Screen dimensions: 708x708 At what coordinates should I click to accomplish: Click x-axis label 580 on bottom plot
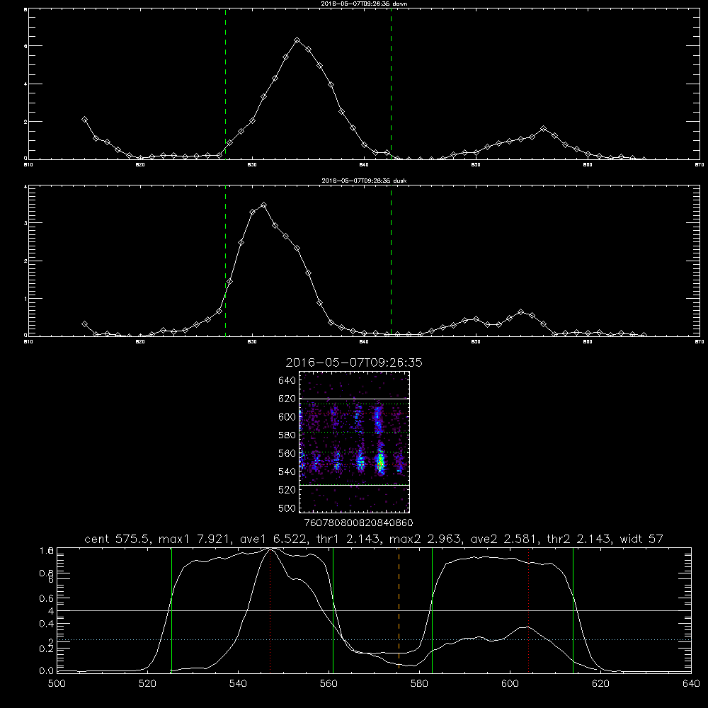pyautogui.click(x=419, y=684)
